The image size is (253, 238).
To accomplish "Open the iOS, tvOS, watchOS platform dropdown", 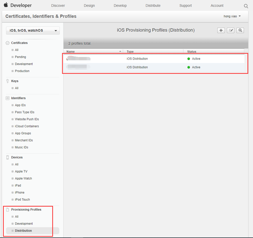I will (33, 30).
